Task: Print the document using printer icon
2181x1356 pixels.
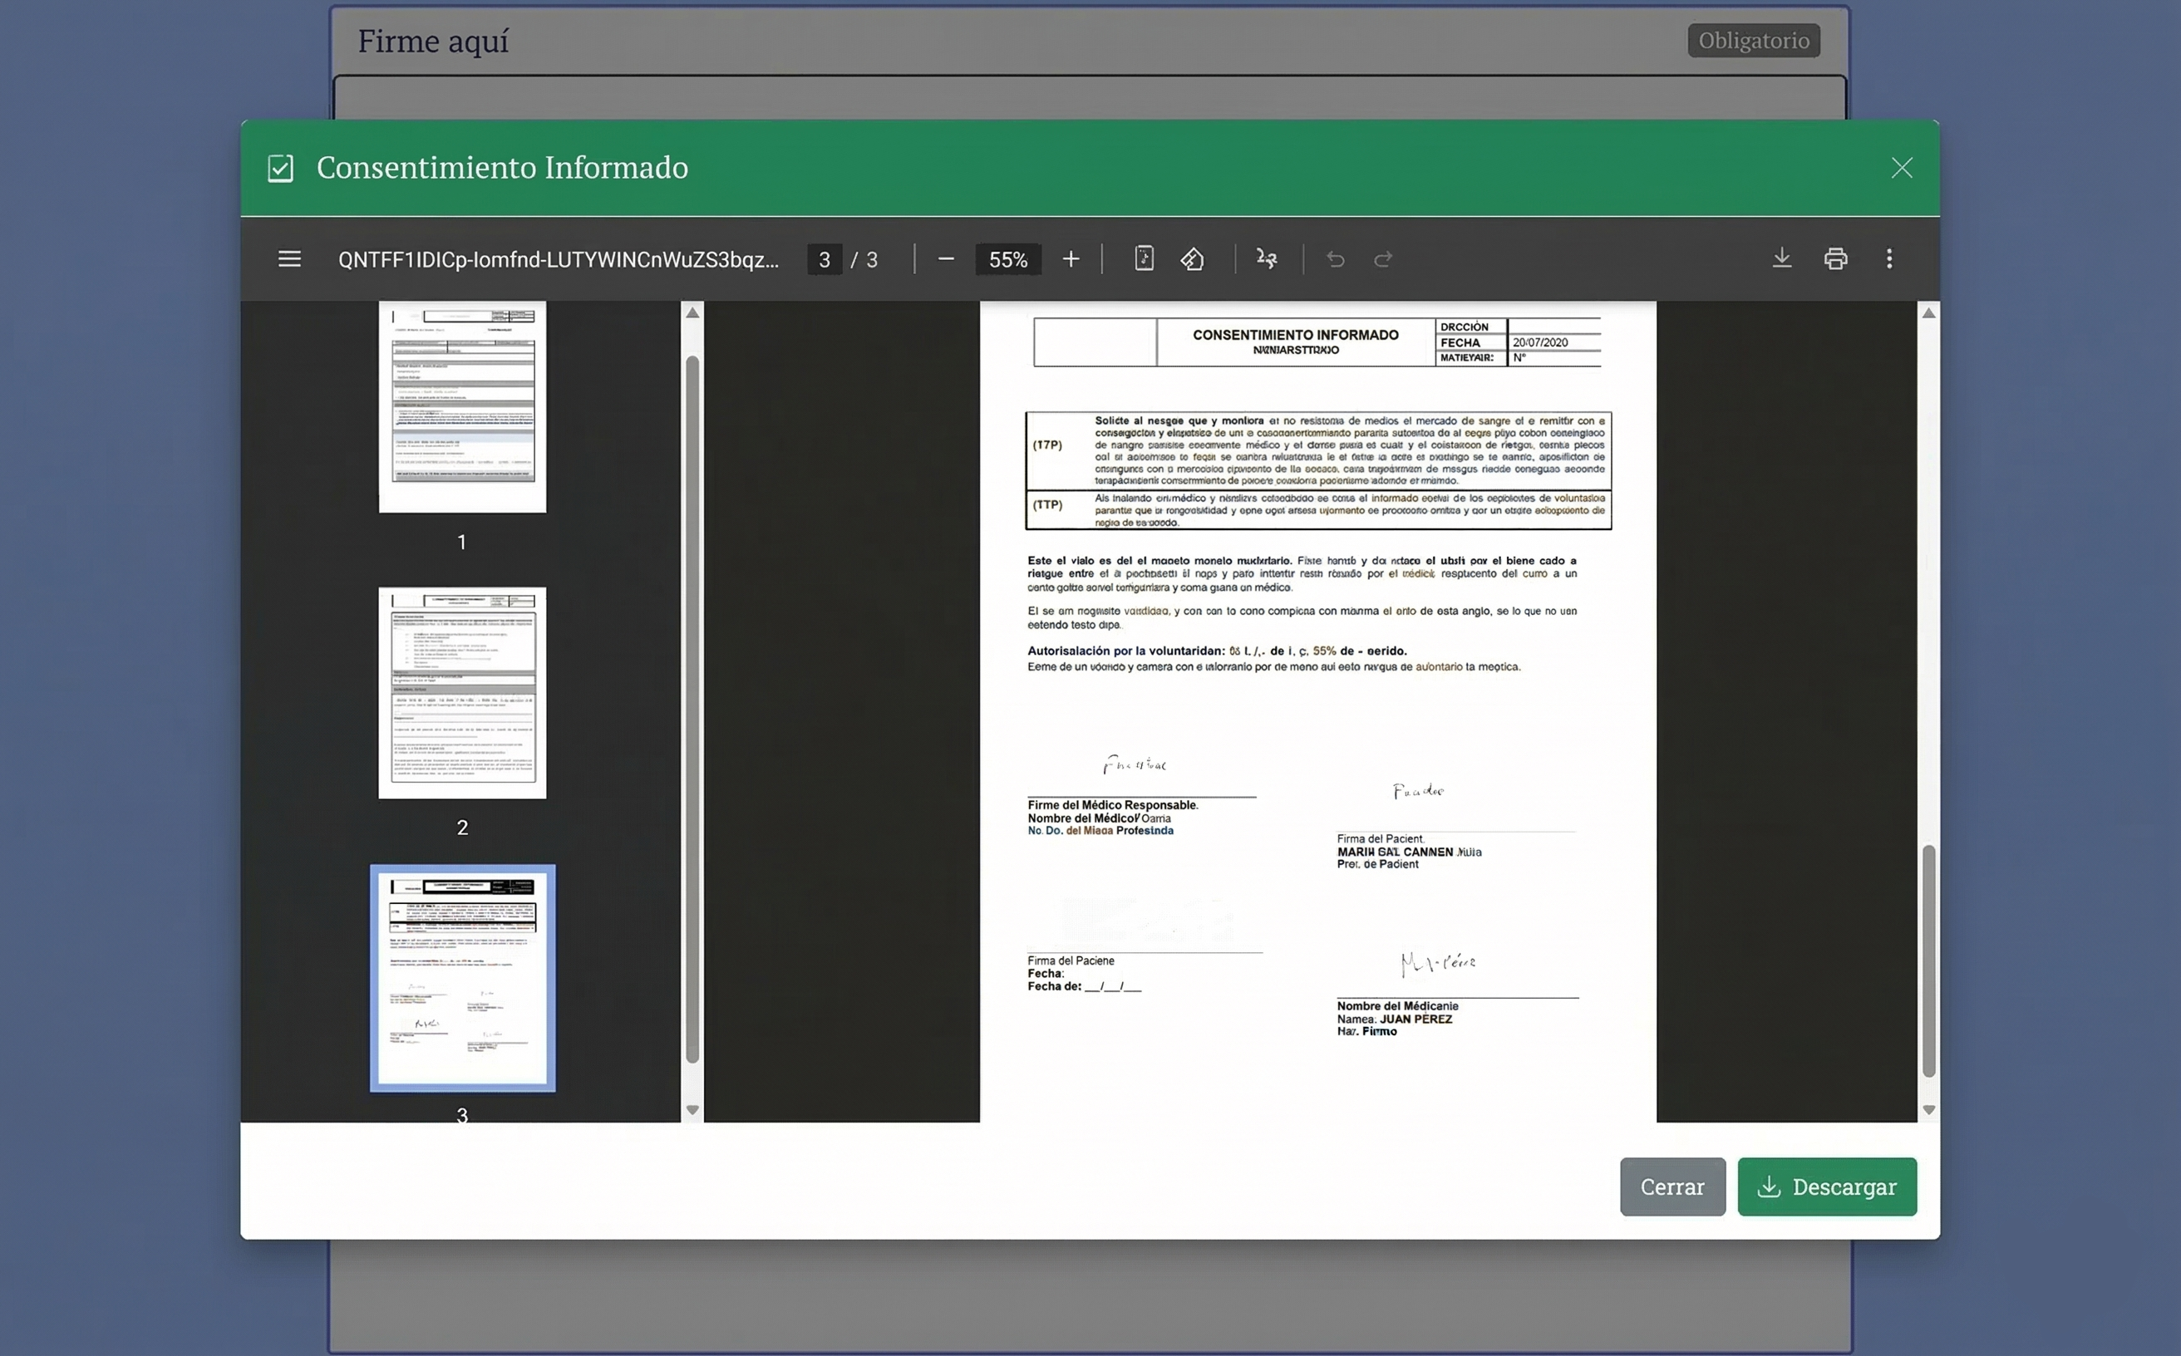Action: (1835, 259)
